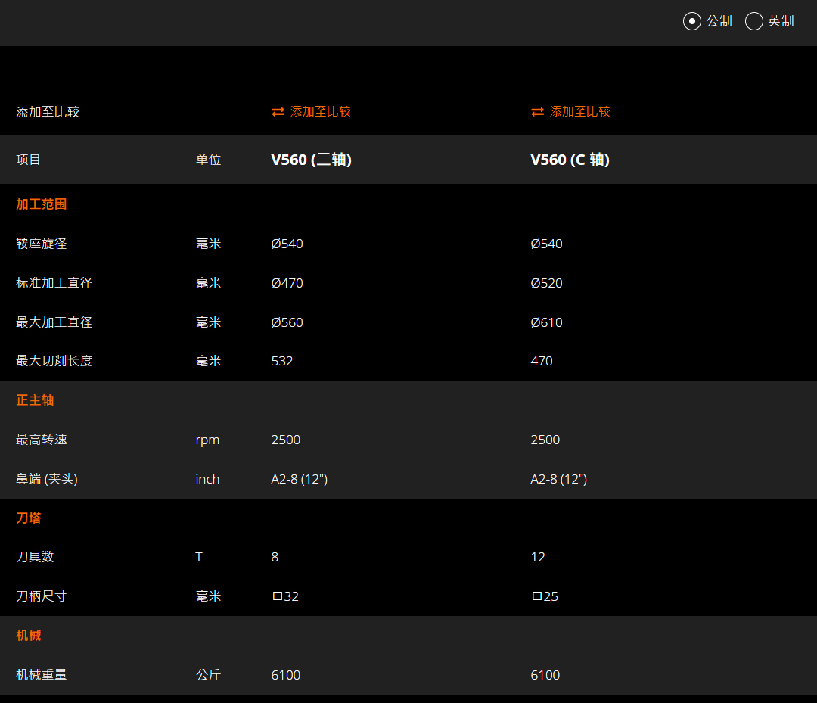Click the white 添加至比较 label in first column
Screen dimensions: 817x703
pyautogui.click(x=48, y=112)
